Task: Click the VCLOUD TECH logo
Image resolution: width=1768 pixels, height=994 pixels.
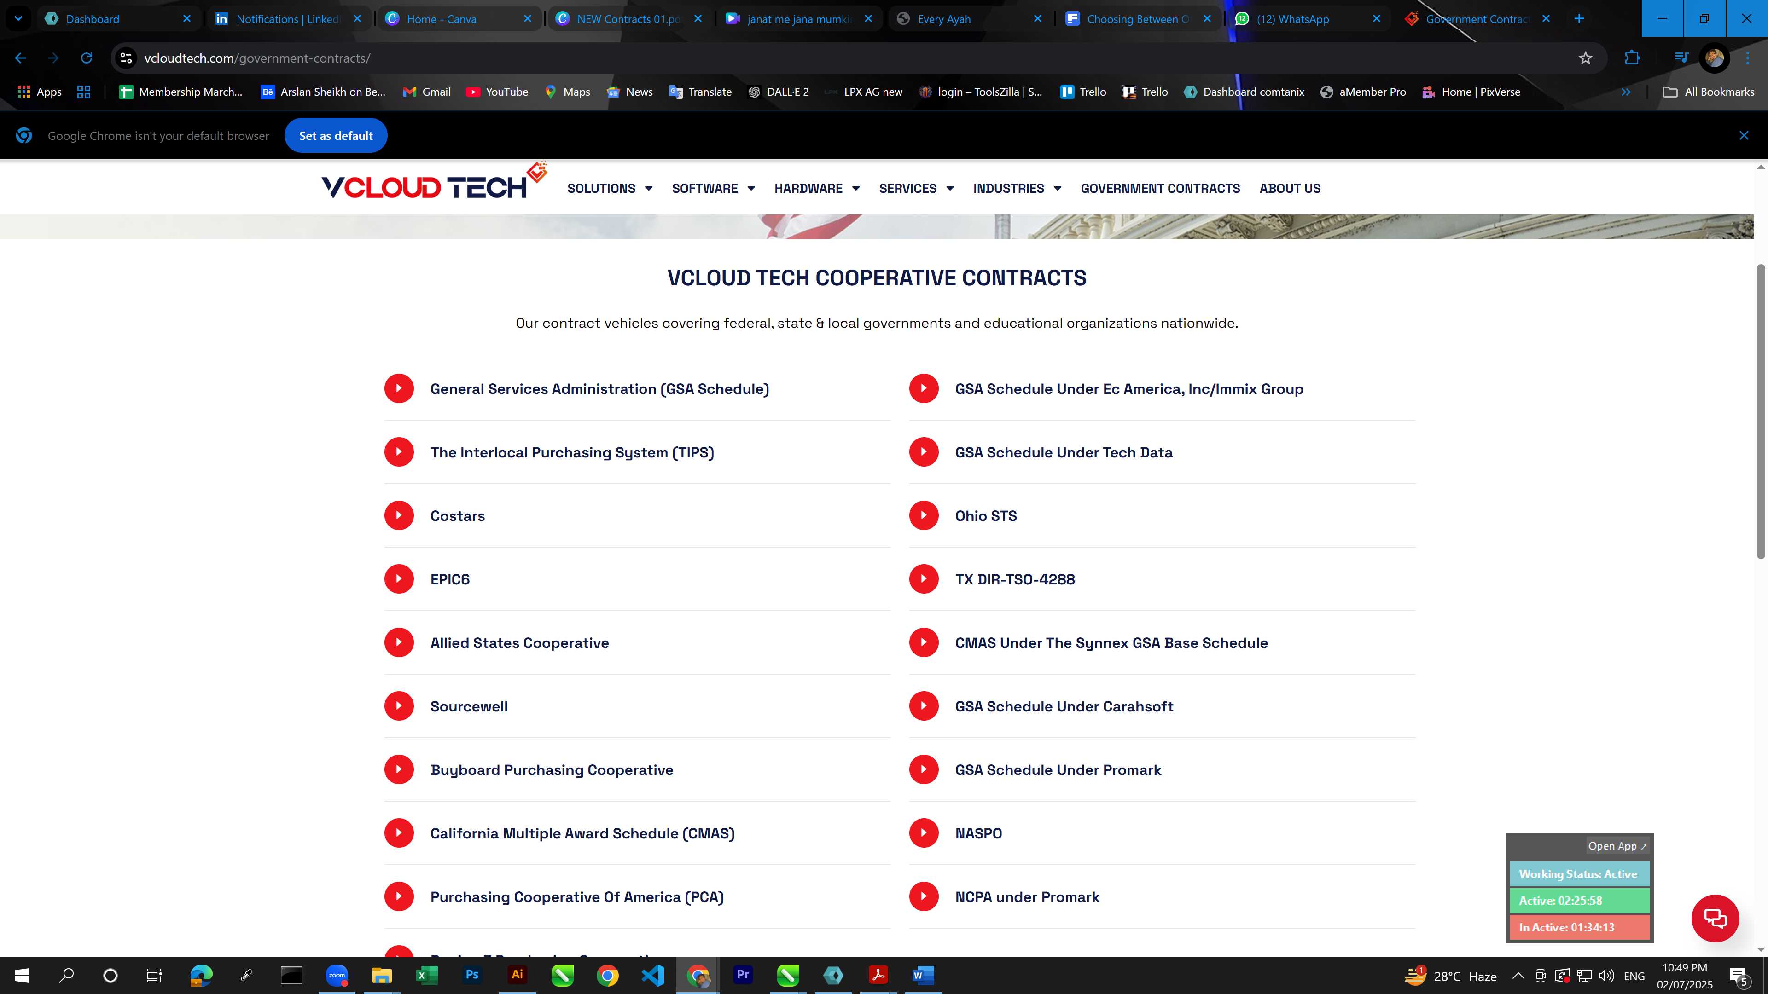Action: click(x=434, y=182)
